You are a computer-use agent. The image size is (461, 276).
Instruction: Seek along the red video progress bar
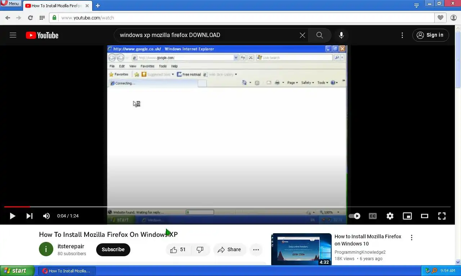coord(227,207)
